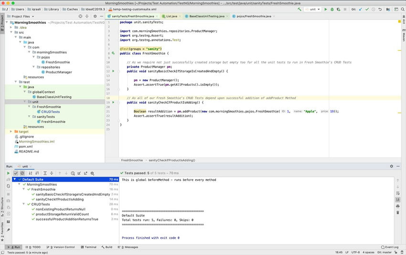The height and width of the screenshot is (255, 406).
Task: Collapse the CRUDTests node in test results
Action: tap(24, 204)
